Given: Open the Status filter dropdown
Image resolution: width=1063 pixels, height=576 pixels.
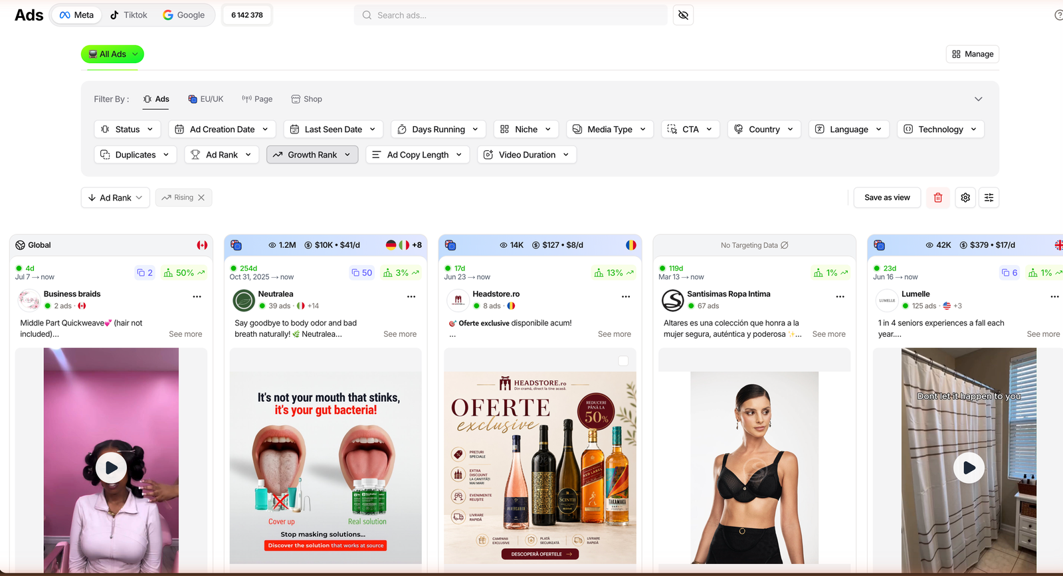Looking at the screenshot, I should pos(127,129).
